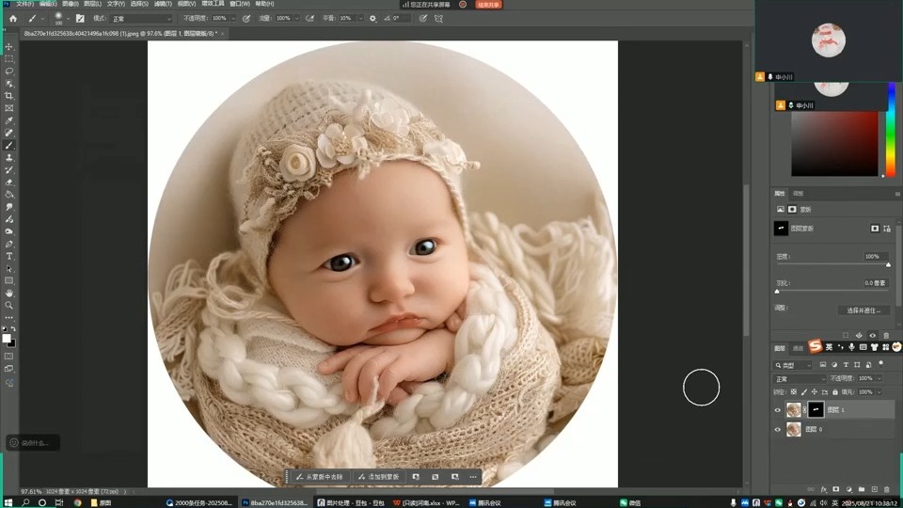Click the symmetry butterfly icon
This screenshot has width=903, height=508.
click(439, 19)
